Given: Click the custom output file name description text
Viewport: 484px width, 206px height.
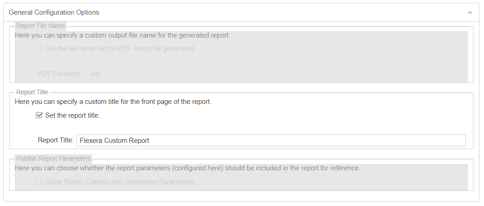Looking at the screenshot, I should click(122, 35).
